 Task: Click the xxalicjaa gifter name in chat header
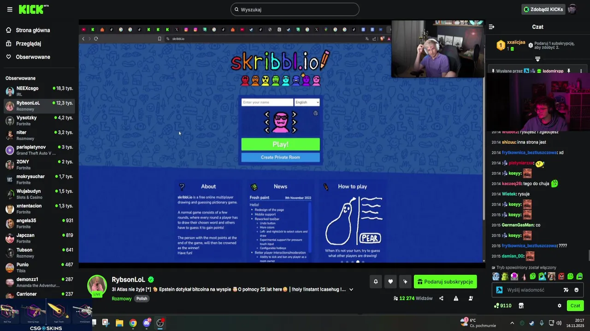point(516,42)
